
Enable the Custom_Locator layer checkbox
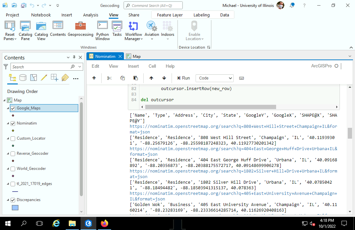(x=13, y=138)
